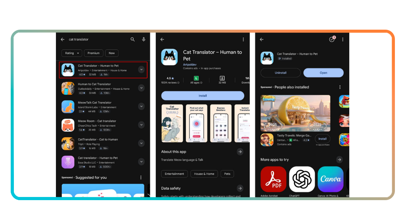This screenshot has height=212, width=406.
Task: Open the ChatGPT app icon
Action: pos(302,179)
